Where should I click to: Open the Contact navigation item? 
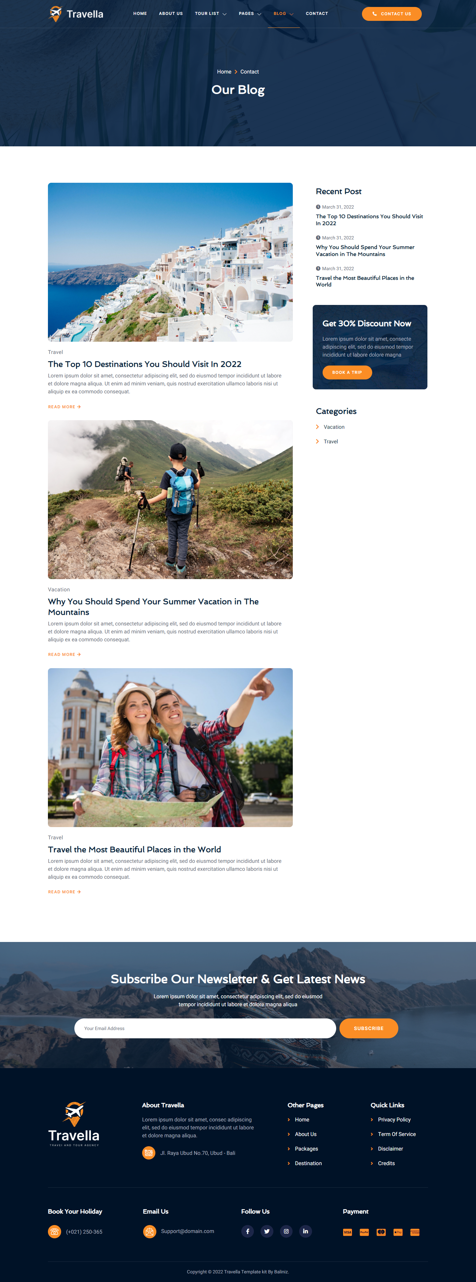317,14
